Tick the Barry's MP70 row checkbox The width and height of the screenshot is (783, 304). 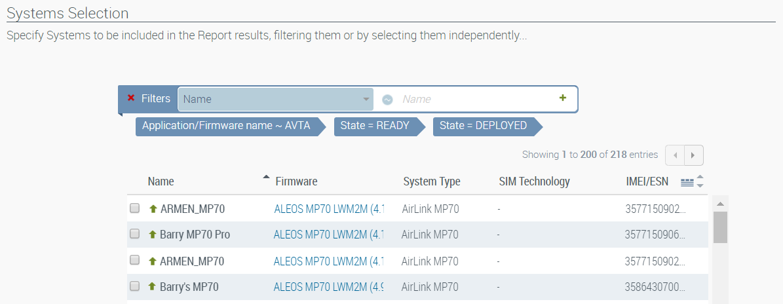coord(135,286)
